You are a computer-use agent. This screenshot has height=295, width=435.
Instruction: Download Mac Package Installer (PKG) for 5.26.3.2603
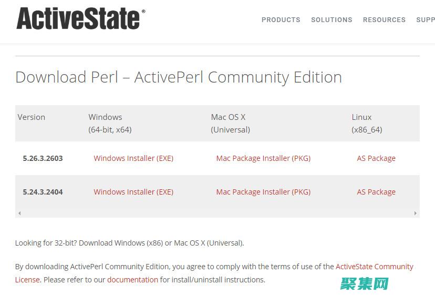(263, 158)
